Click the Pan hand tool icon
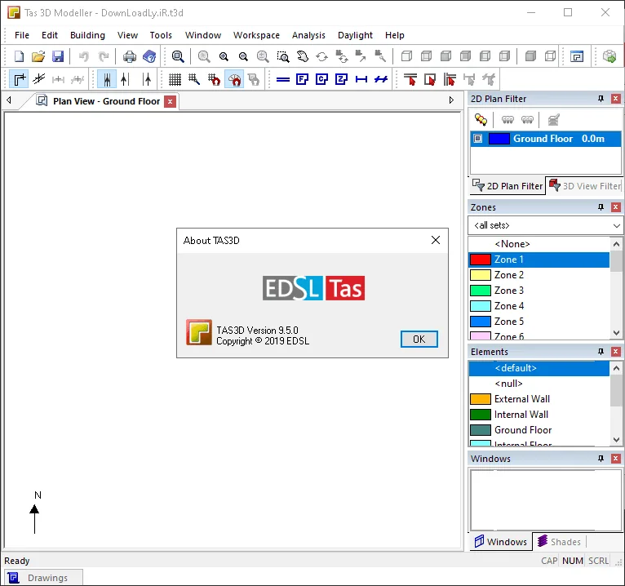The height and width of the screenshot is (586, 625). point(303,56)
